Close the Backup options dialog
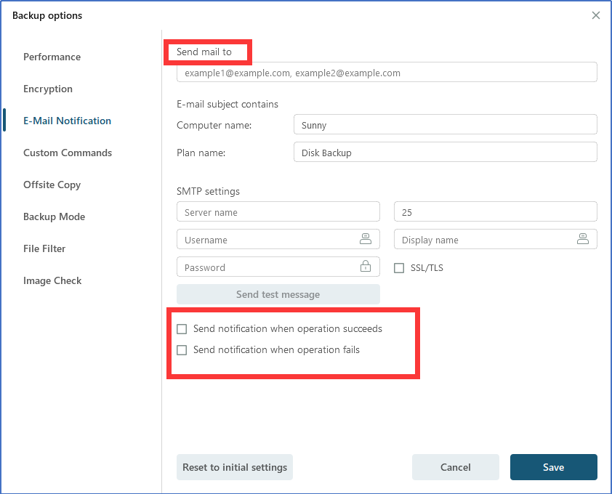The image size is (612, 494). pyautogui.click(x=596, y=15)
